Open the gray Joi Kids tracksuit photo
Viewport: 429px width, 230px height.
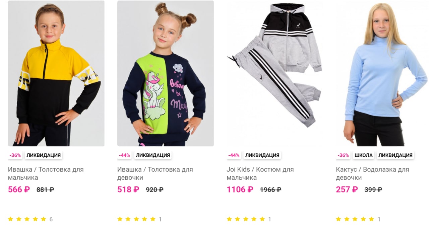(275, 73)
